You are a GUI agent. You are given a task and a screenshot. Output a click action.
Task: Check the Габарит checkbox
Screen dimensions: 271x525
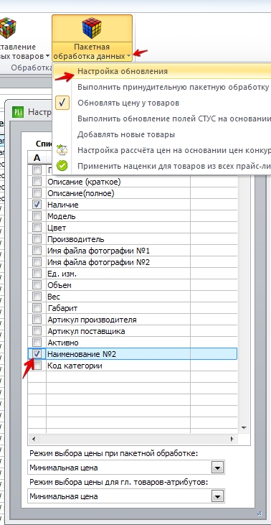coord(37,307)
